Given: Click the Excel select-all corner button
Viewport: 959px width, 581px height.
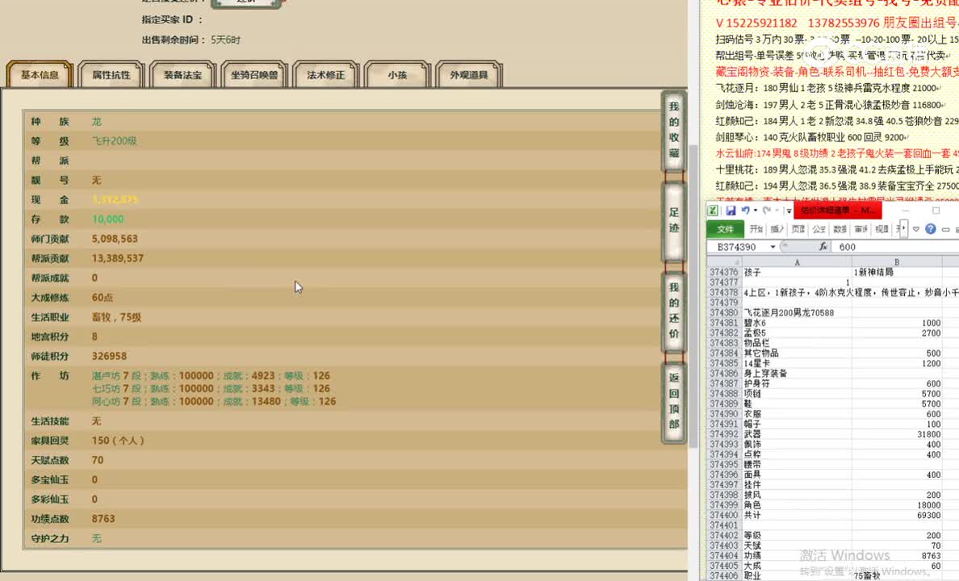Looking at the screenshot, I should point(724,261).
